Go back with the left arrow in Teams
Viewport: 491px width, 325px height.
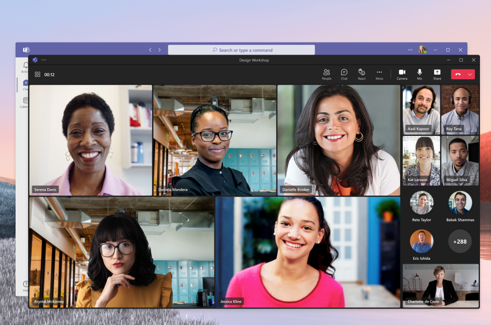(150, 50)
